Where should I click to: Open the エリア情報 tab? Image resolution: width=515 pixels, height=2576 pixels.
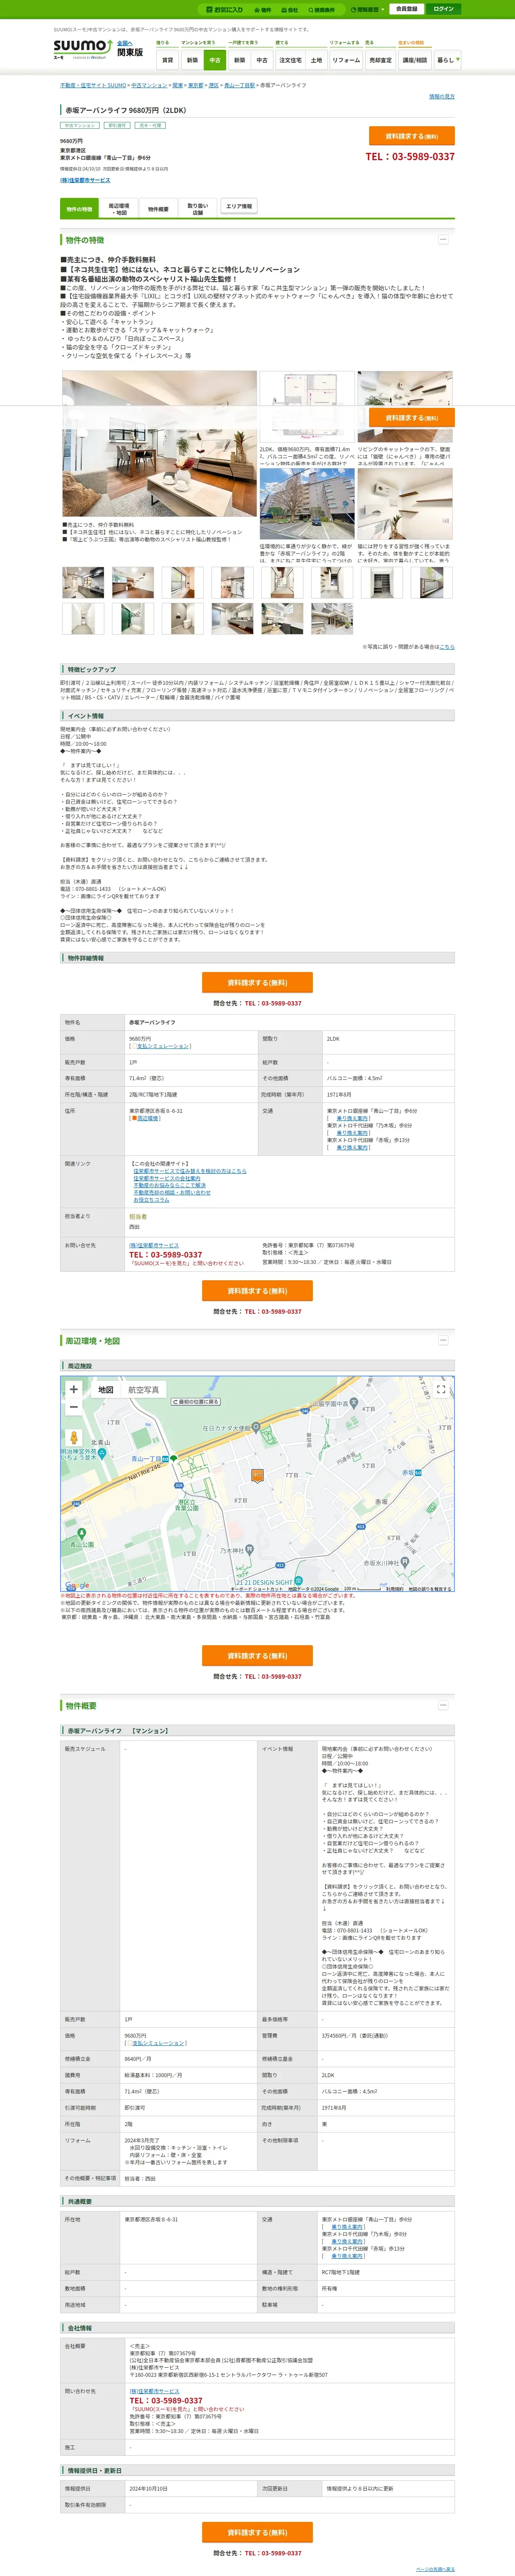(239, 206)
